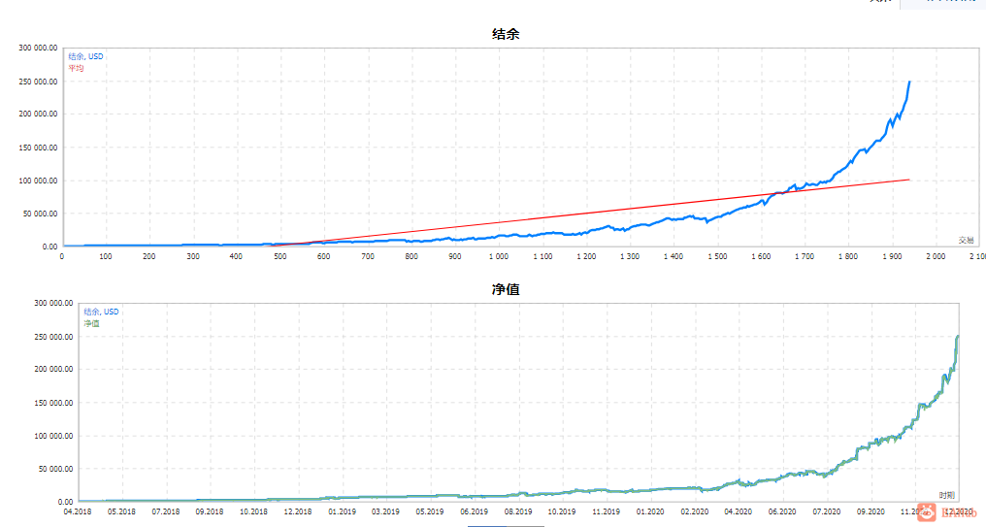
Task: Click the 01.2019 date label
Action: pos(342,511)
